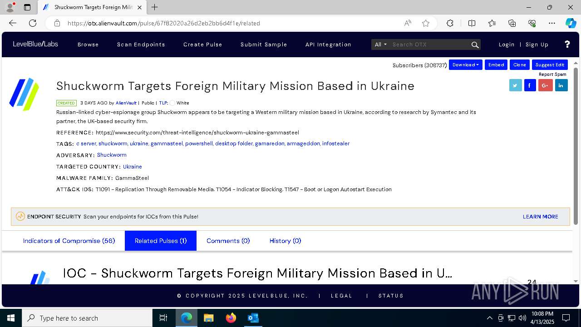Share pulse on LinkedIn
Viewport: 581px width, 327px height.
[x=561, y=85]
